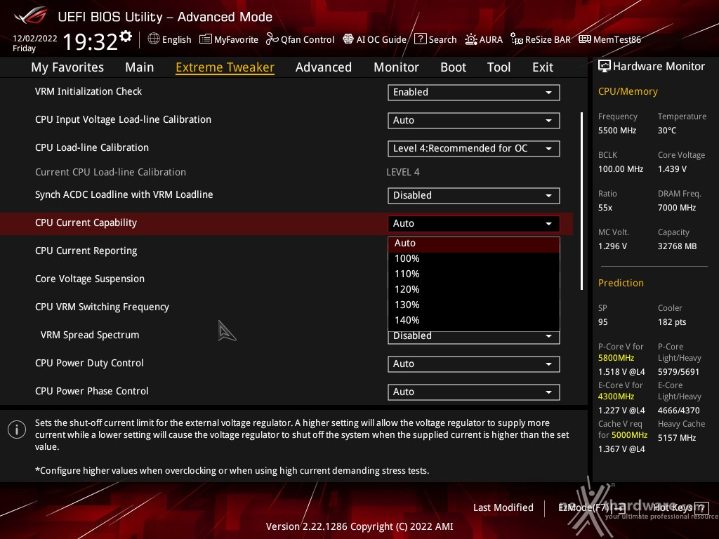The height and width of the screenshot is (539, 719).
Task: Open Search question mark icon
Action: tap(420, 39)
